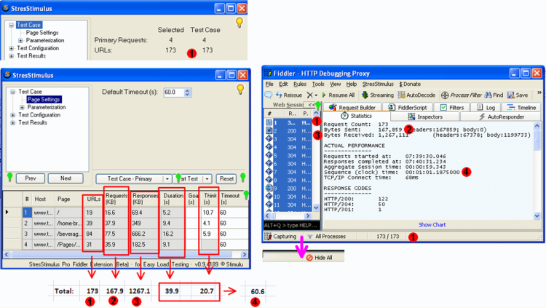Click session list horizontal scrollbar right arrow
The image size is (546, 308).
click(307, 216)
